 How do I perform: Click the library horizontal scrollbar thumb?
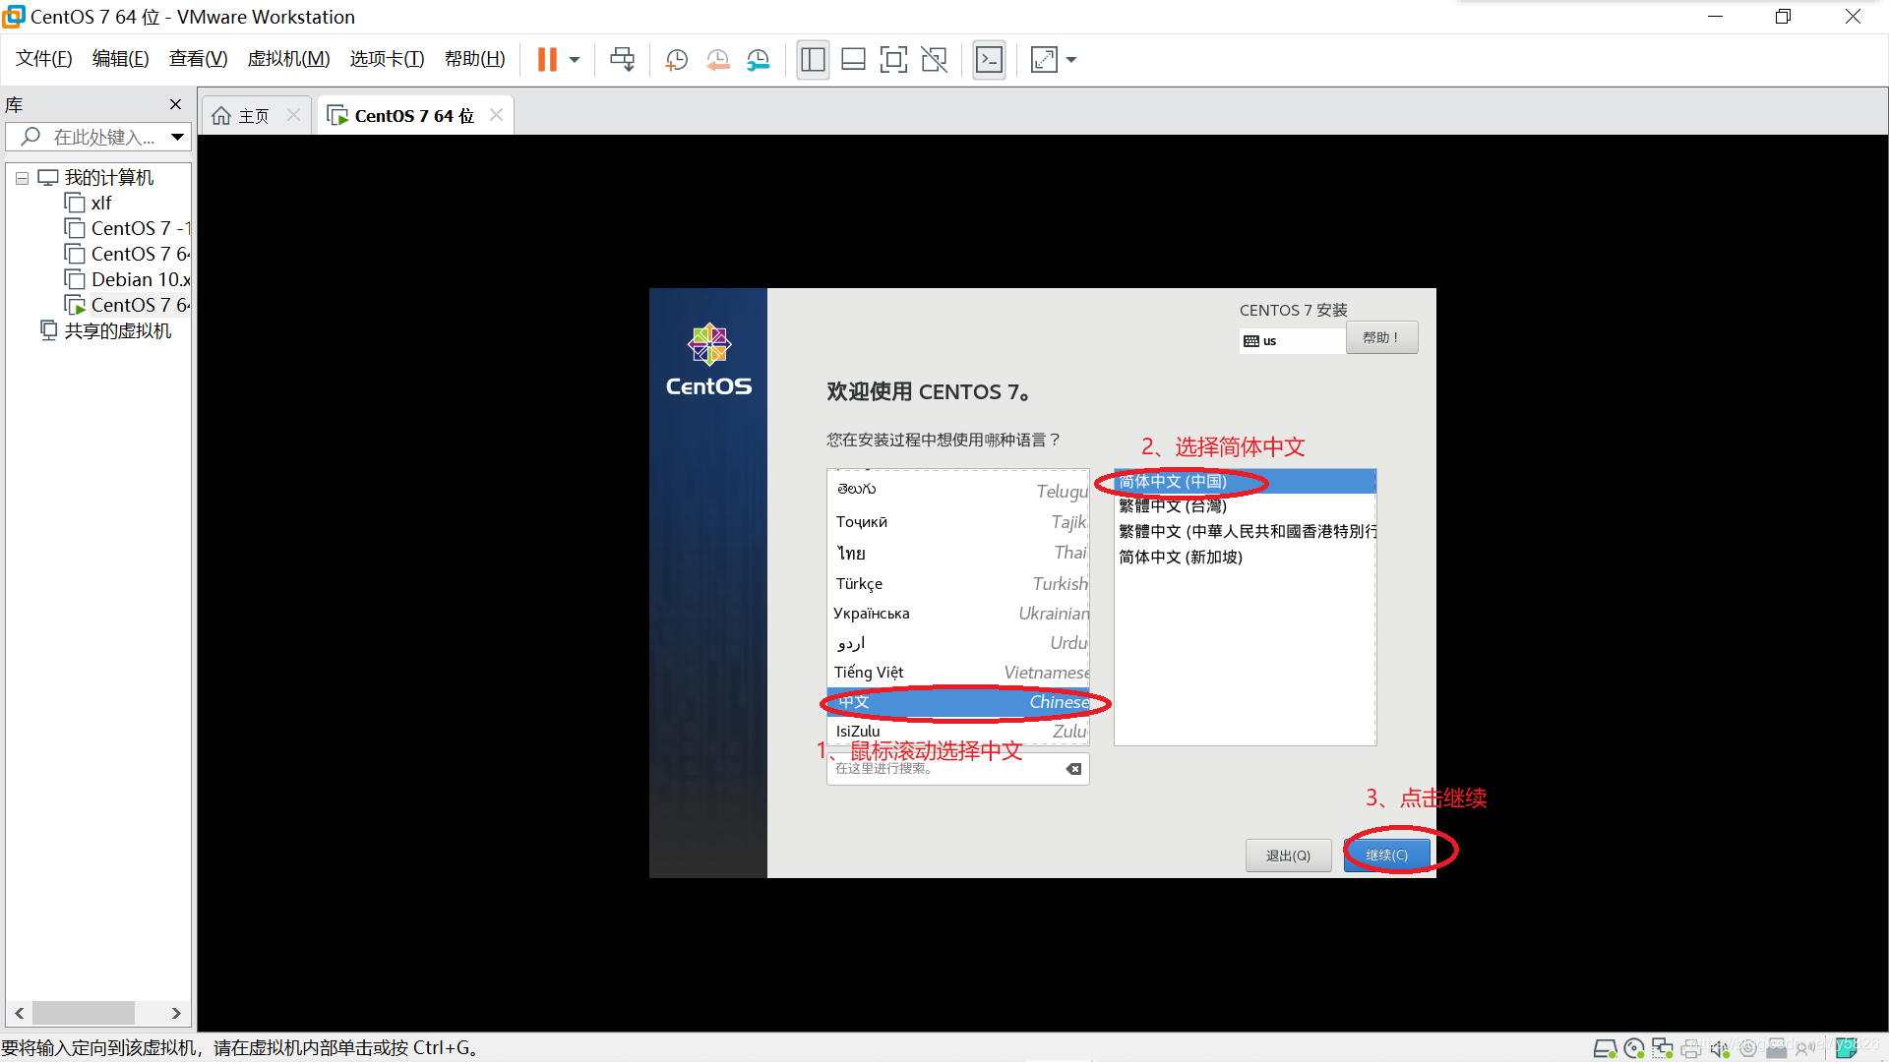(84, 1013)
